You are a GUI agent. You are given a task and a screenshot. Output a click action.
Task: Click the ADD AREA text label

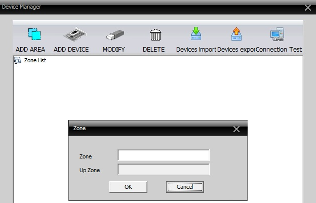click(30, 50)
